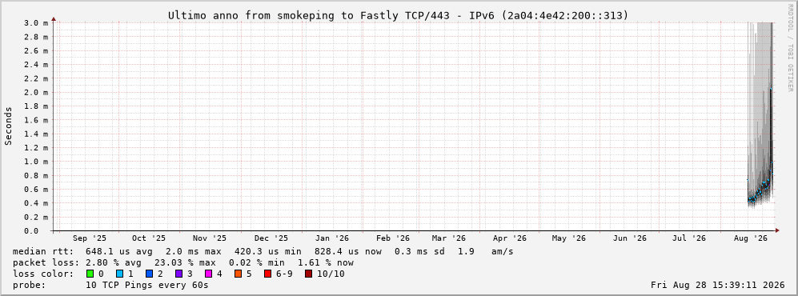798x296 pixels.
Task: Click the '0.02 % min' packet loss value
Action: [x=259, y=263]
